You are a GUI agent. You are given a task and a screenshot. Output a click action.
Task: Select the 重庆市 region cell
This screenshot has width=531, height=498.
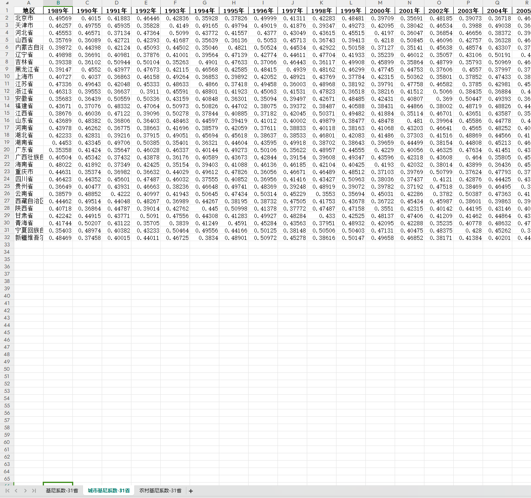tap(28, 172)
